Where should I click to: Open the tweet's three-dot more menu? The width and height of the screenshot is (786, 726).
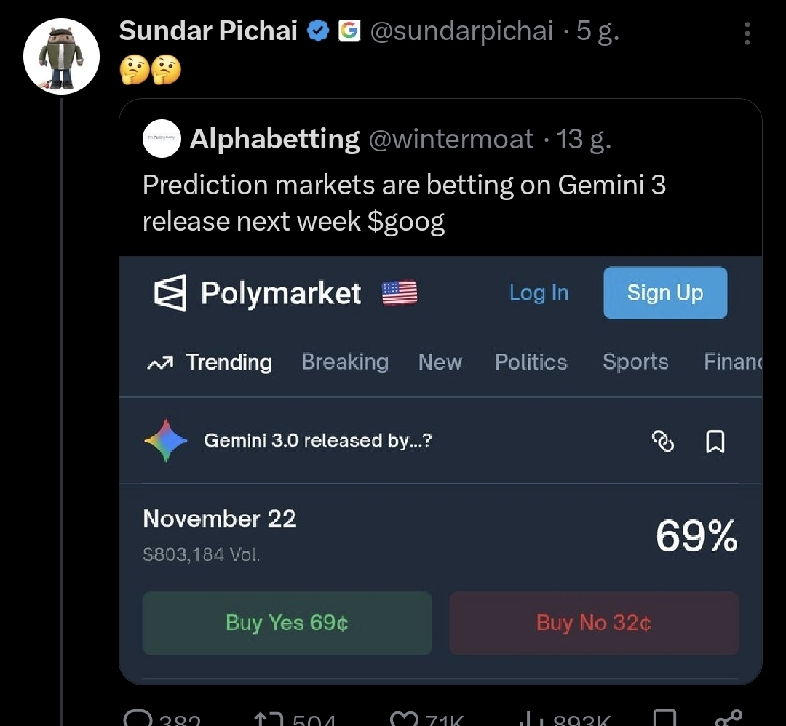[x=747, y=33]
